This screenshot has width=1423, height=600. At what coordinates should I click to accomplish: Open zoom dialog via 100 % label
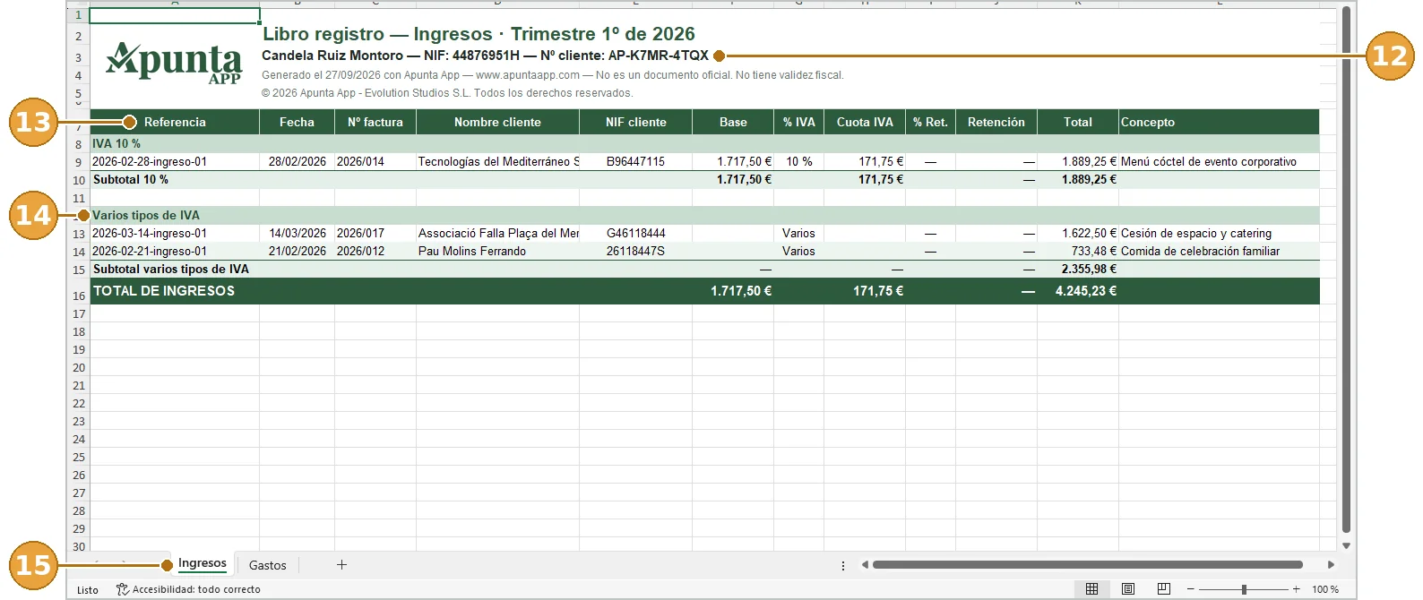pos(1325,589)
